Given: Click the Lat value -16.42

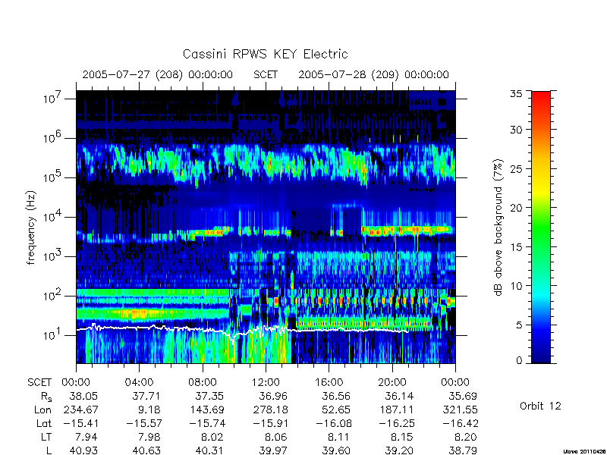Looking at the screenshot, I should click(460, 423).
